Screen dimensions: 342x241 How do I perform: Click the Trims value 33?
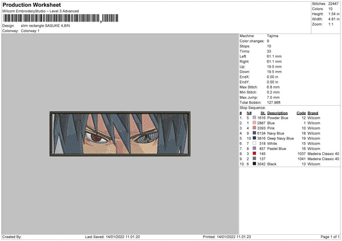[269, 51]
